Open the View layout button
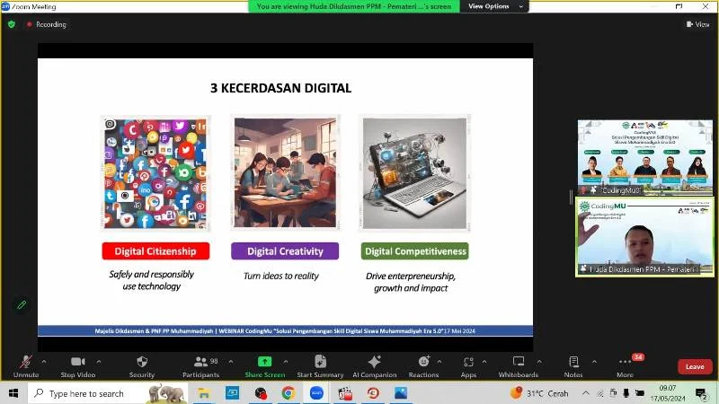 pyautogui.click(x=698, y=24)
